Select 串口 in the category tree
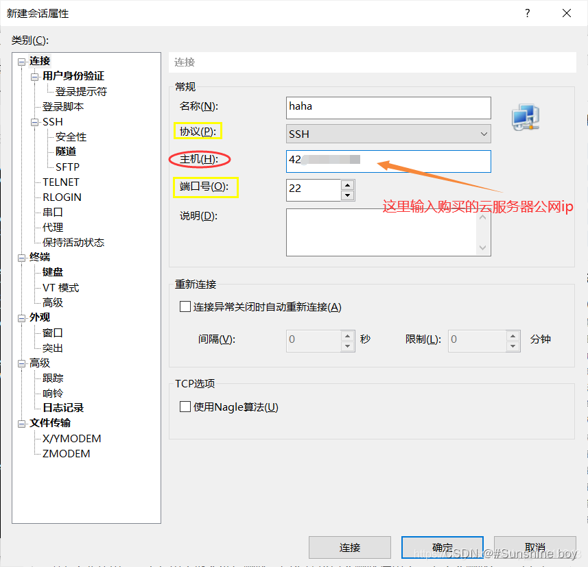This screenshot has height=567, width=588. point(53,212)
